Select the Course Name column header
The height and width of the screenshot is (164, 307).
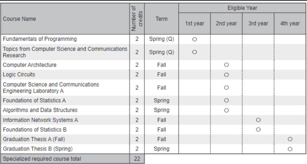click(20, 19)
